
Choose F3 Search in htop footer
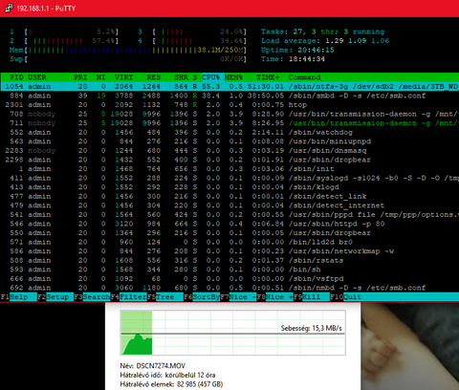92,297
